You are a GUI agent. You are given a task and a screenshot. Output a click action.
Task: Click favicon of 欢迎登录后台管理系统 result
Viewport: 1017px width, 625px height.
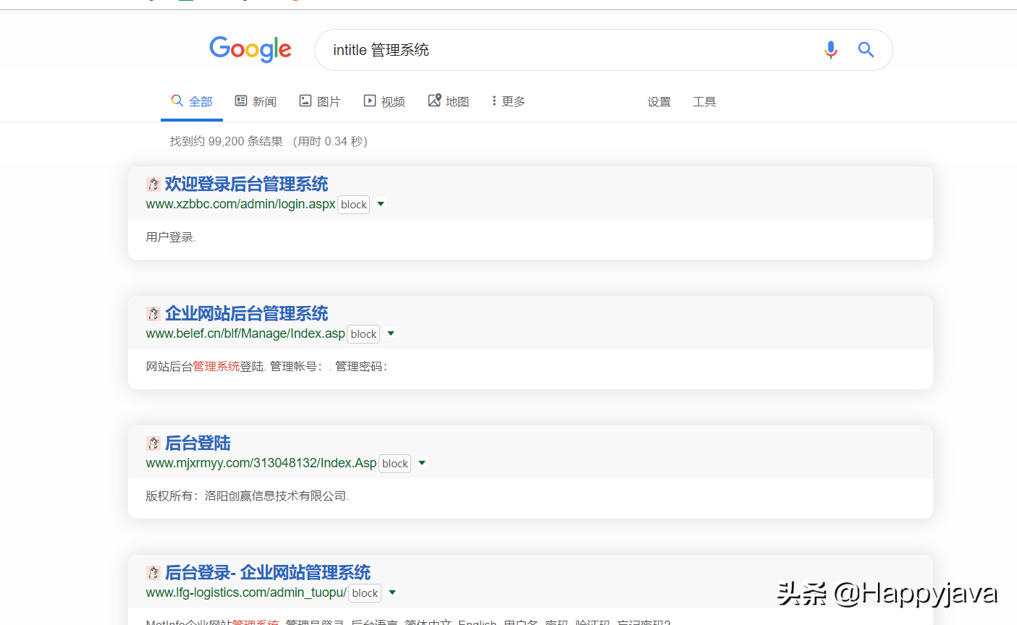[153, 184]
